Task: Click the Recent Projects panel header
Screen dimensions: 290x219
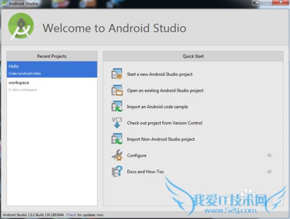Action: coord(52,56)
